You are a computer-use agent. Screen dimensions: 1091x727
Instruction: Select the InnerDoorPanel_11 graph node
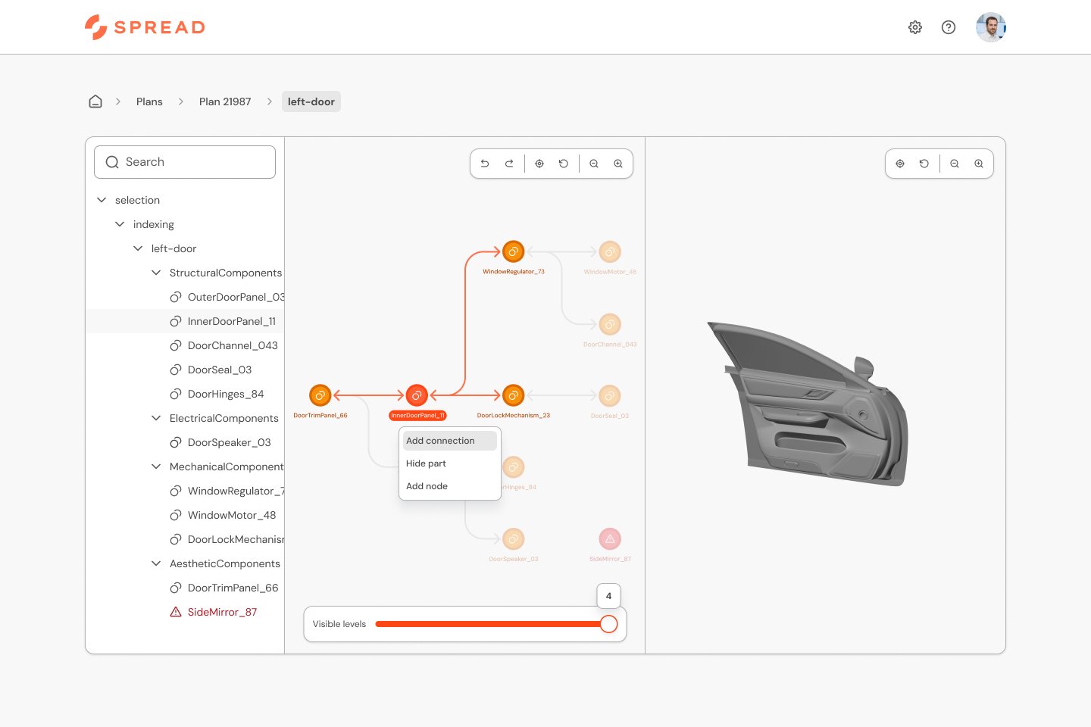pyautogui.click(x=417, y=395)
